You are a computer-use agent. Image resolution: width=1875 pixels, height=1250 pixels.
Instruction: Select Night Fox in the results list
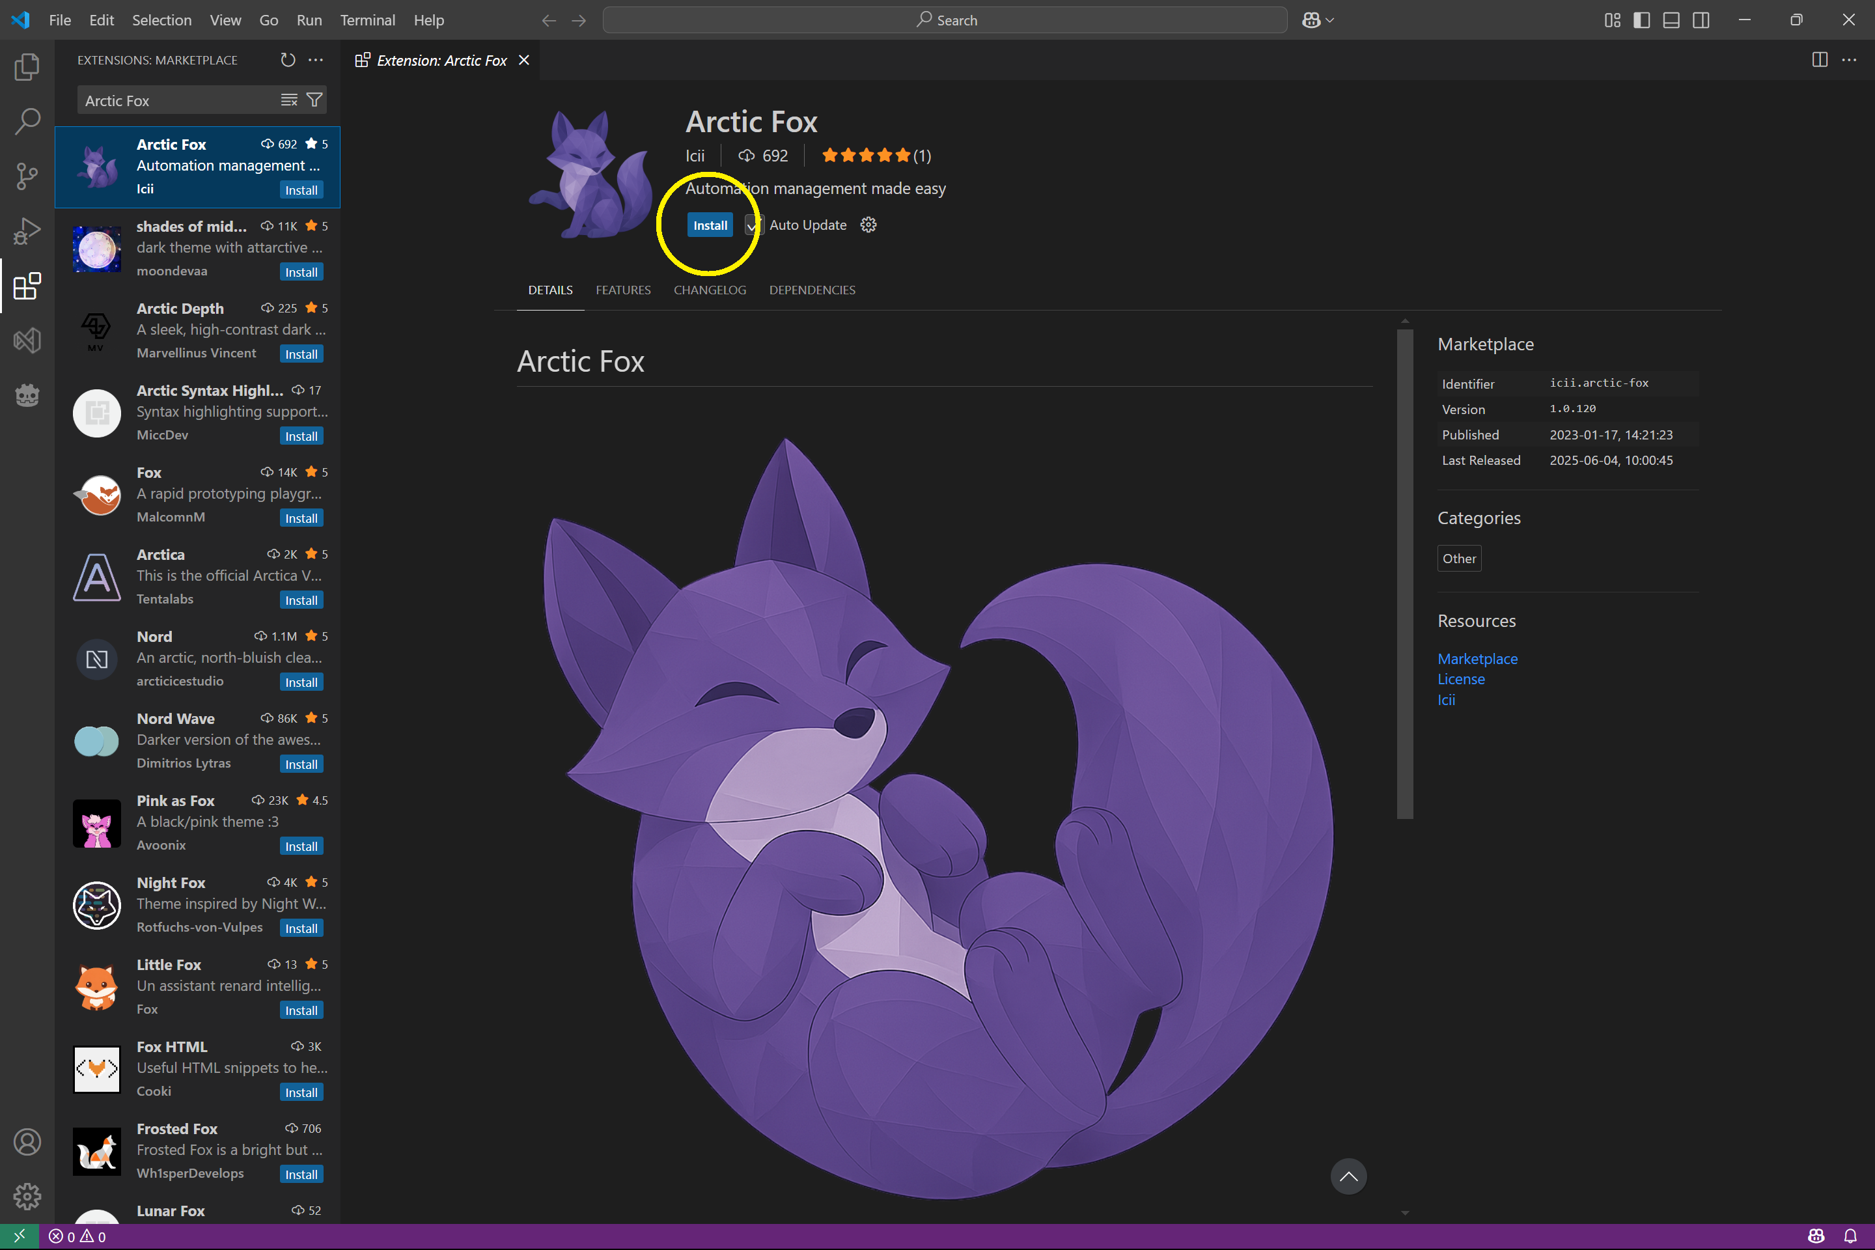[198, 904]
